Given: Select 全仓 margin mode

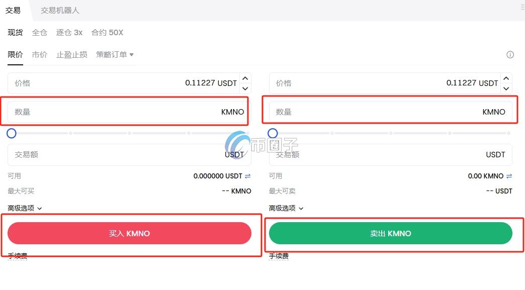Looking at the screenshot, I should (x=40, y=32).
